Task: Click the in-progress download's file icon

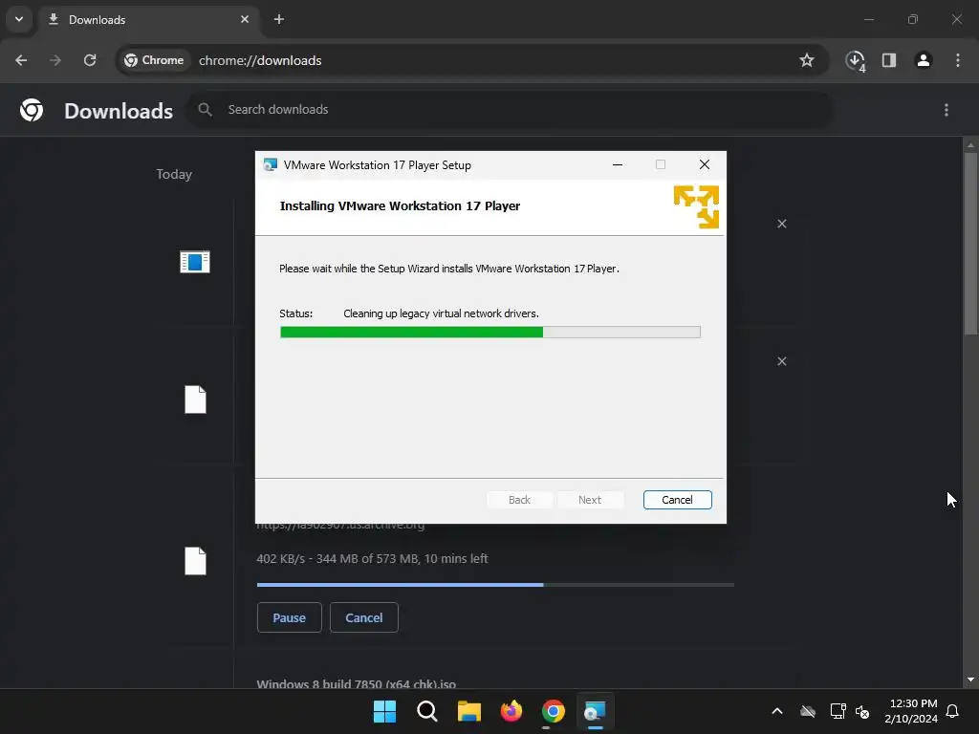Action: (x=195, y=561)
